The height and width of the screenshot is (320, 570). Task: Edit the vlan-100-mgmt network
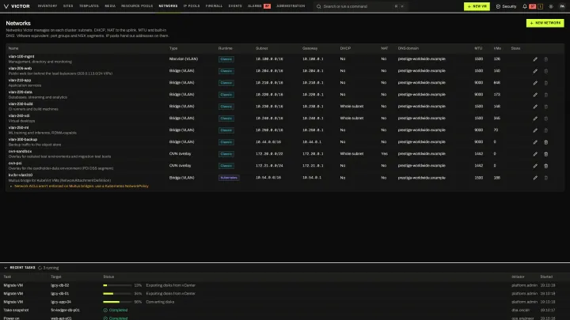point(535,59)
